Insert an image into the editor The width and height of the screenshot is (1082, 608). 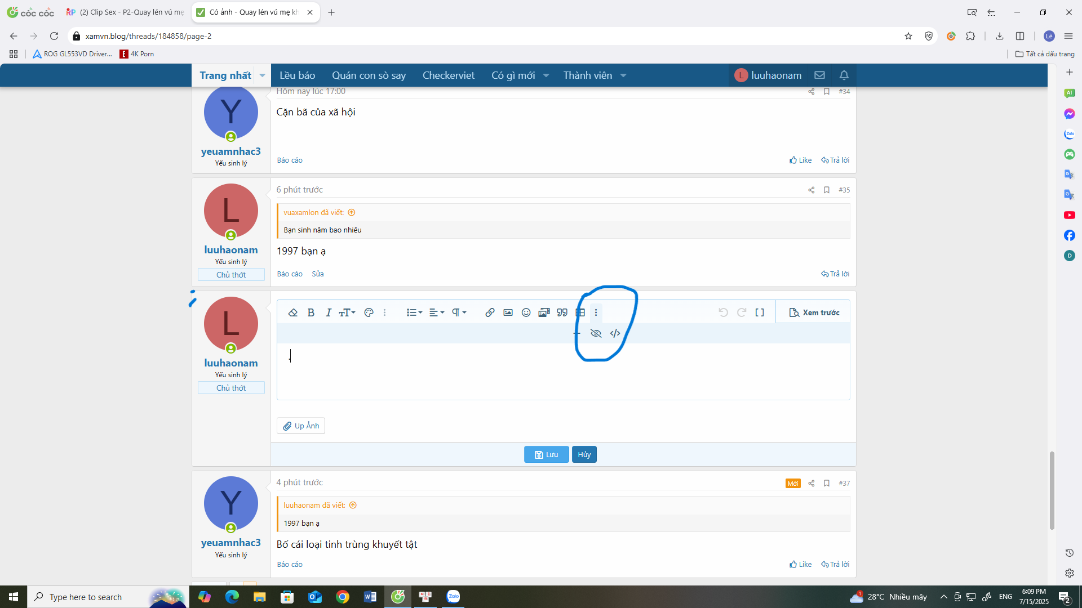508,312
